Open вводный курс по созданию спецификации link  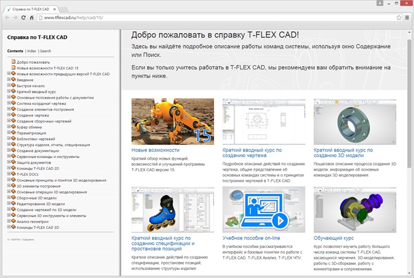[163, 243]
